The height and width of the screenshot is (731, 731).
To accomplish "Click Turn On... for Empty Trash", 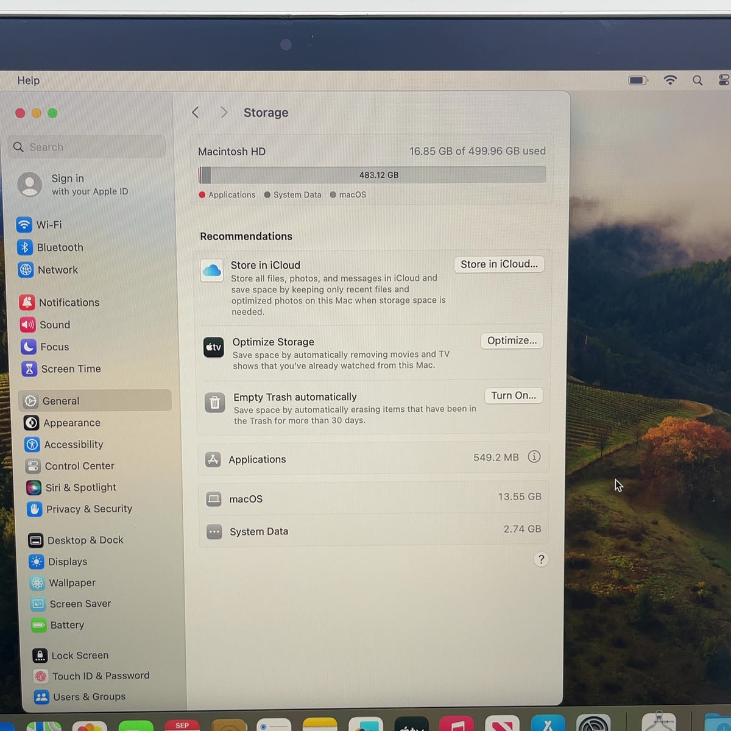I will click(x=514, y=395).
